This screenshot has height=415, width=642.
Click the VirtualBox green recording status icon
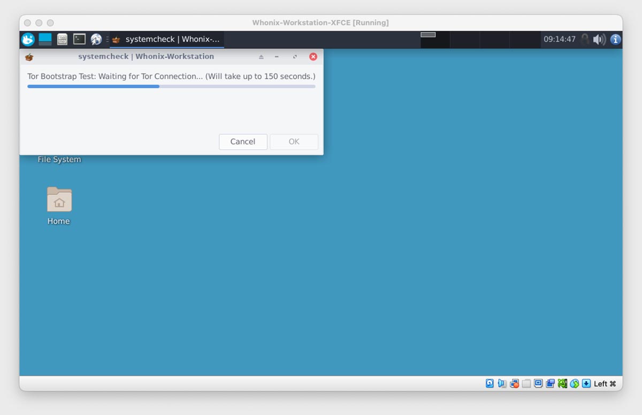[562, 383]
